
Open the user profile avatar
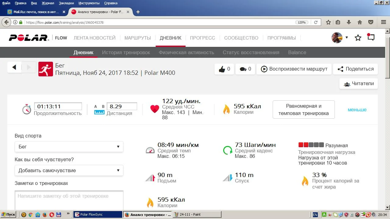click(337, 38)
